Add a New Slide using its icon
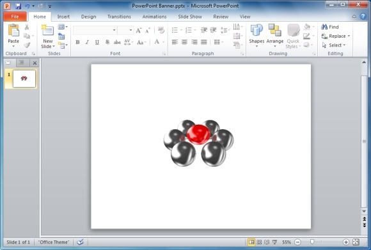 [47, 31]
